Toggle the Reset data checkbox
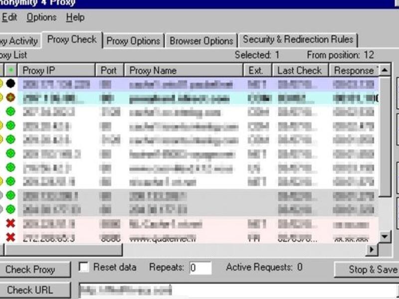399x299 pixels. tap(84, 267)
